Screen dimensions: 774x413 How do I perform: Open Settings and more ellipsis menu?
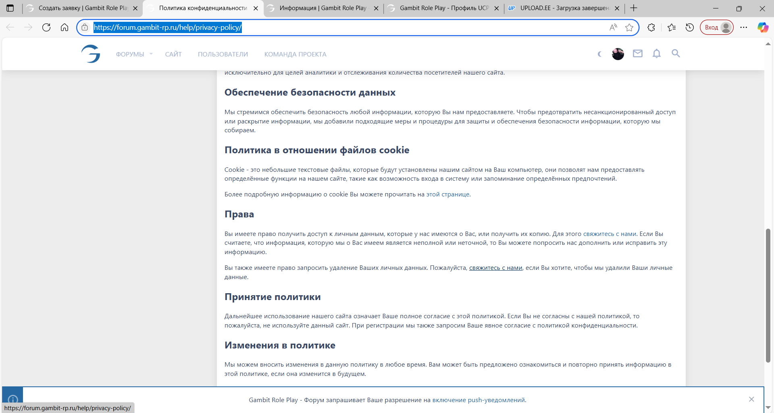744,27
